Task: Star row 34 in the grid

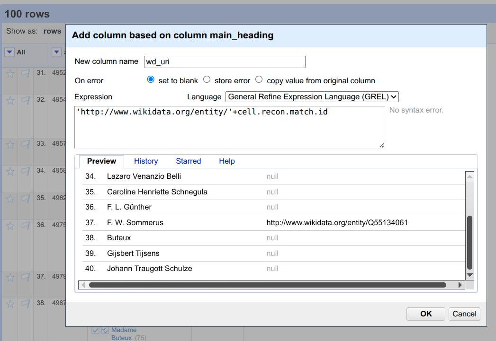Action: [10, 172]
